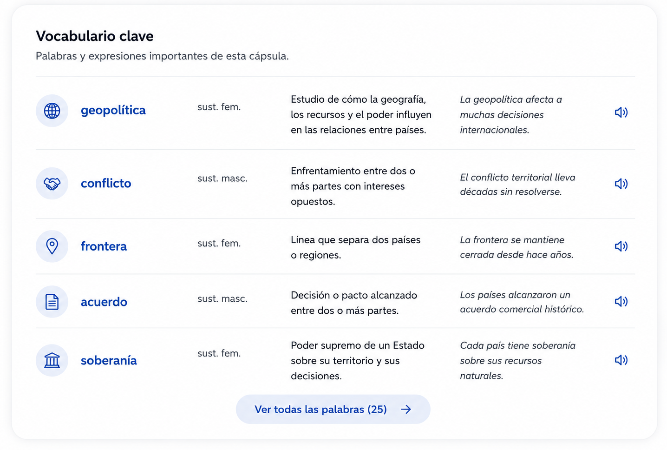Open Ver todas las palabras (25)
Image resolution: width=667 pixels, height=450 pixels.
click(x=333, y=409)
